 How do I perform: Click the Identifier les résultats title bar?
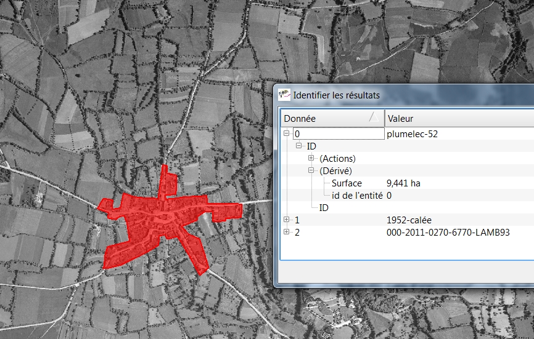[401, 95]
